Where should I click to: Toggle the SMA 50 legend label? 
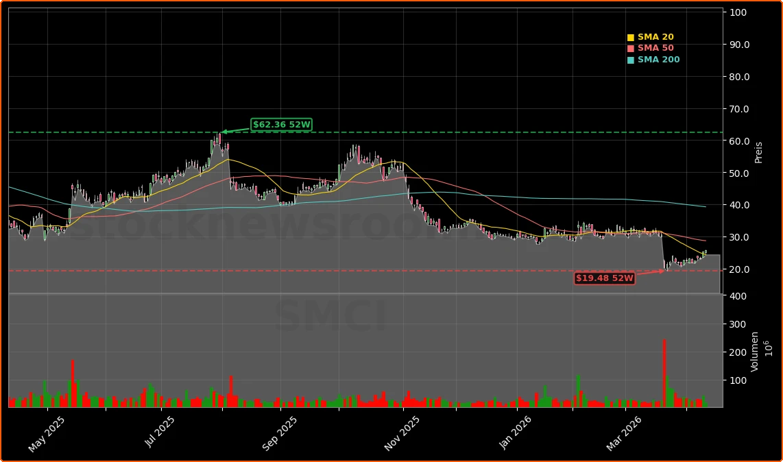tap(655, 49)
